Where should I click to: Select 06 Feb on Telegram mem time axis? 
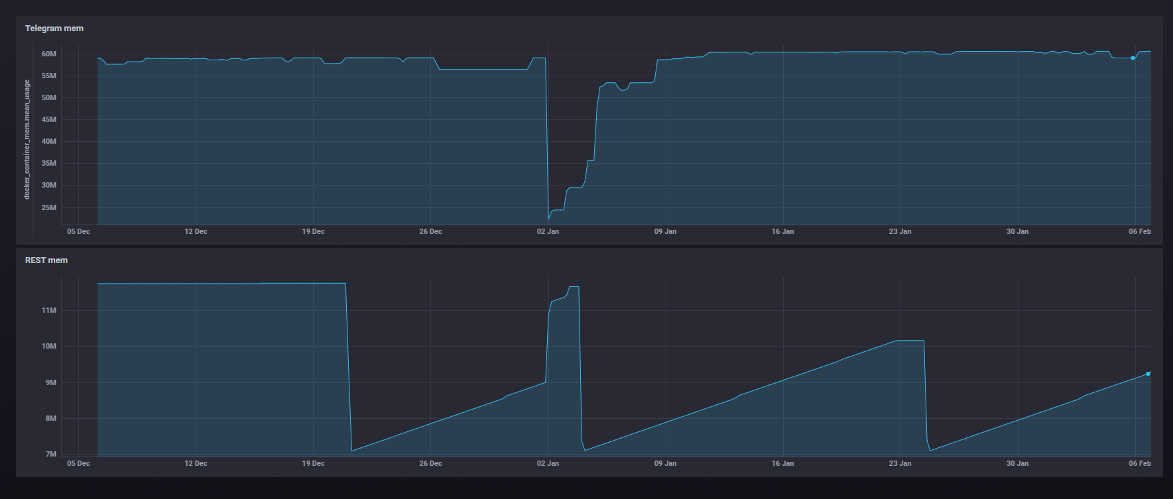1140,231
